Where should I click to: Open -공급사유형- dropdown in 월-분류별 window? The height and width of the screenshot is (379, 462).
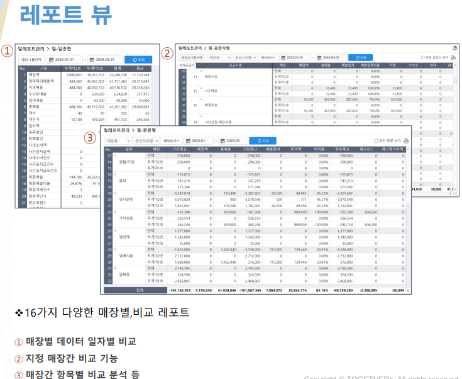tap(146, 141)
